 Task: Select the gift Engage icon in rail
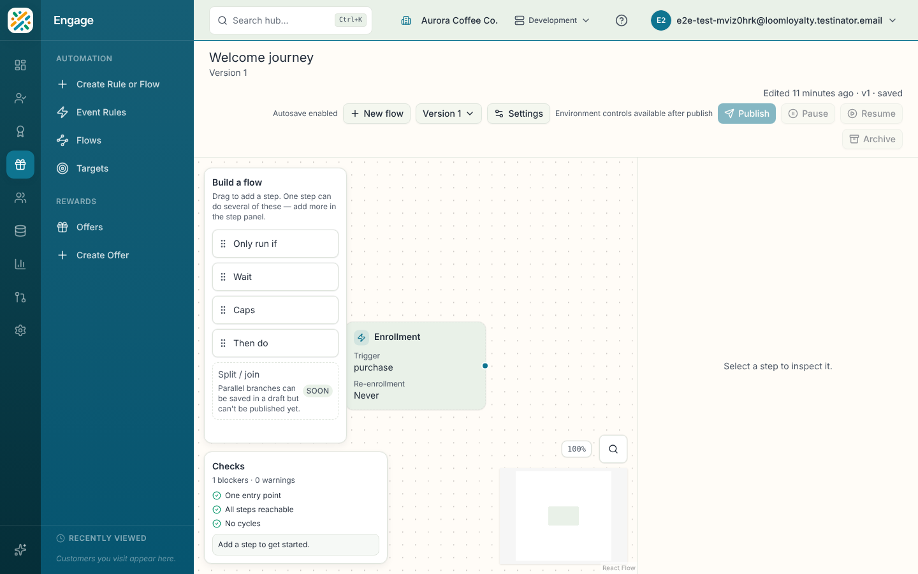coord(20,165)
